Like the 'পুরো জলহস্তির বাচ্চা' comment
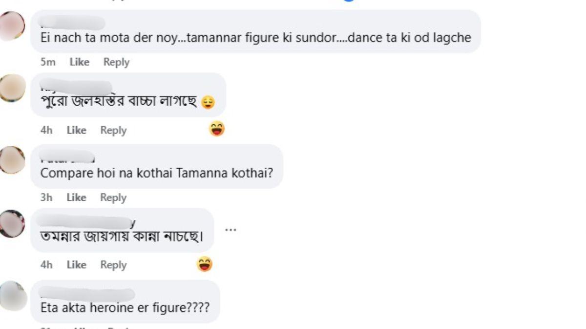The height and width of the screenshot is (329, 586). 76,130
